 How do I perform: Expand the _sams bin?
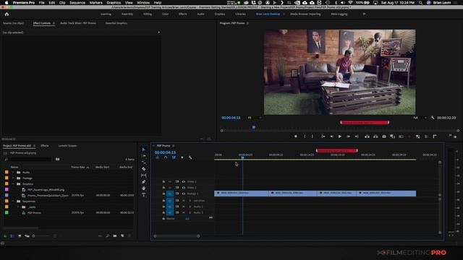coord(18,207)
